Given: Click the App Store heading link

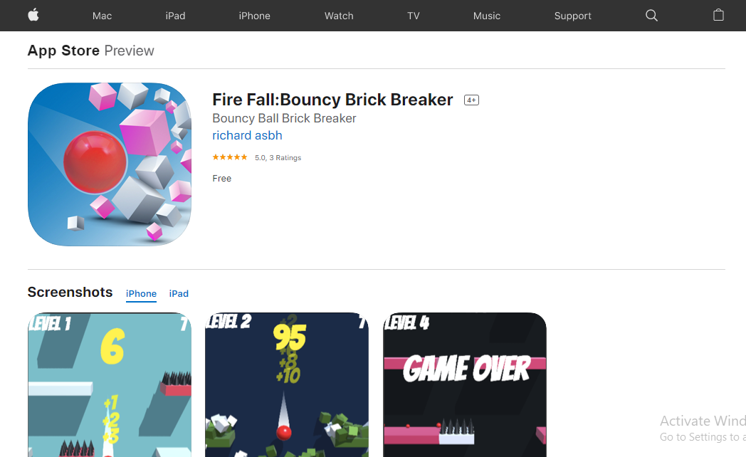Looking at the screenshot, I should pyautogui.click(x=63, y=51).
